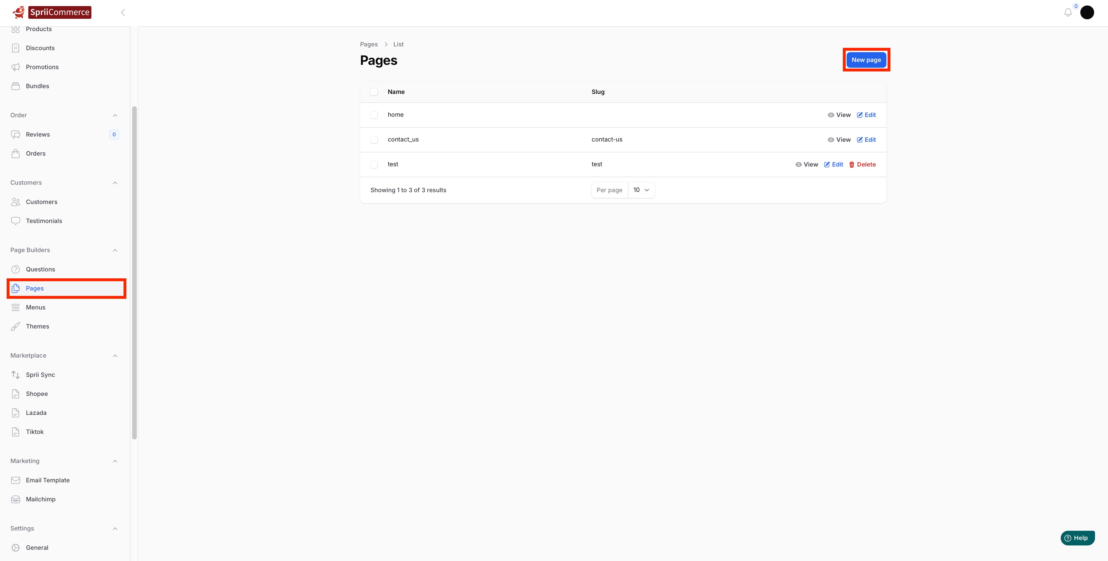Click the Sprii Sync arrows icon

[x=16, y=375]
